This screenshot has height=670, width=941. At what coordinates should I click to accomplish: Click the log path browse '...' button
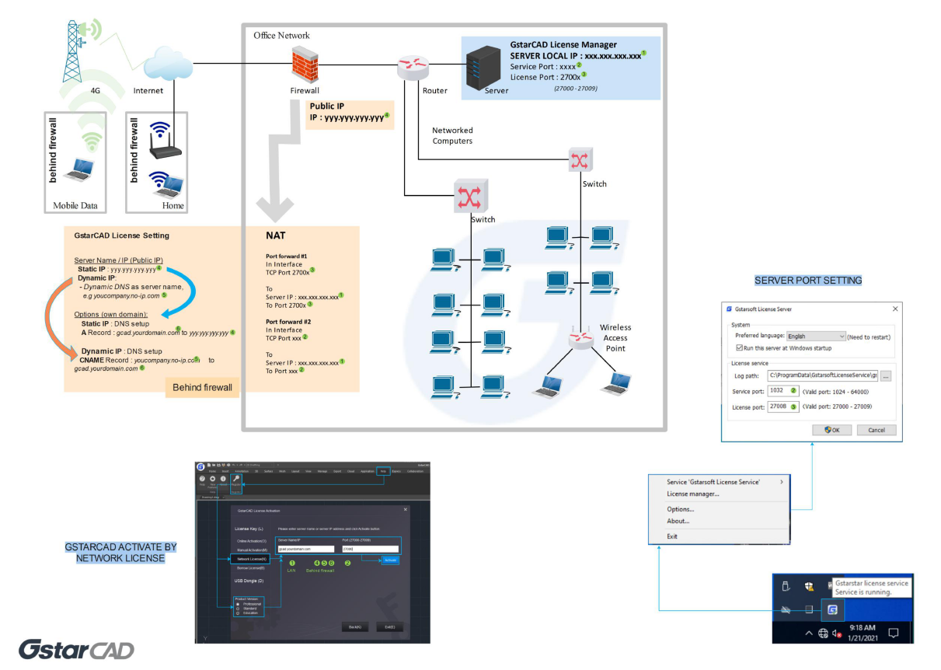click(x=886, y=375)
